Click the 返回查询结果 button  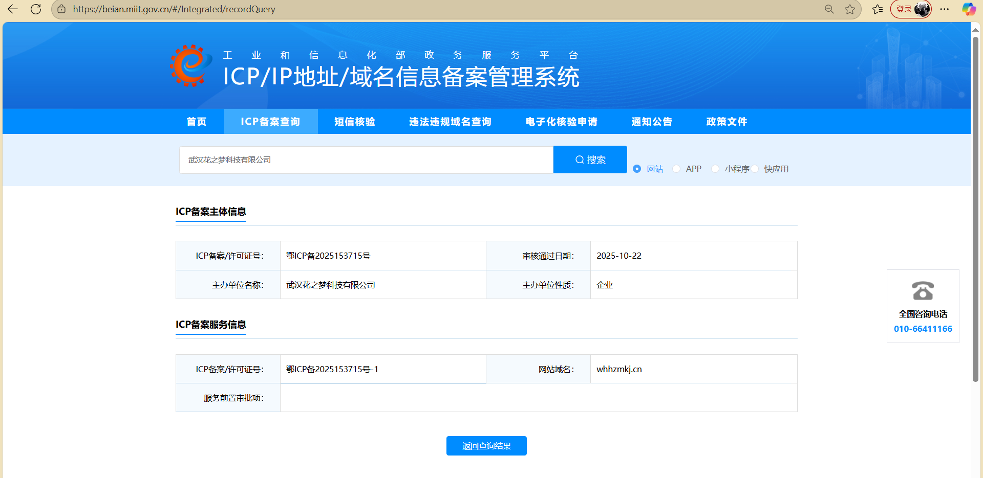[x=486, y=446]
